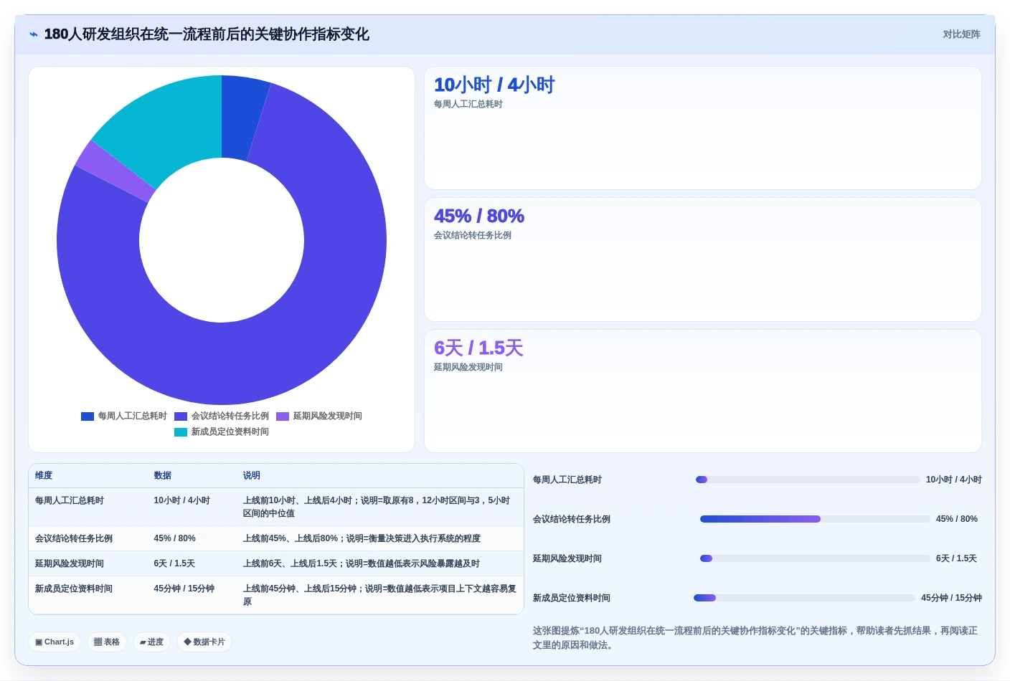Screen dimensions: 1010x681
Task: Click the Chart.js tag chip
Action: click(x=55, y=642)
